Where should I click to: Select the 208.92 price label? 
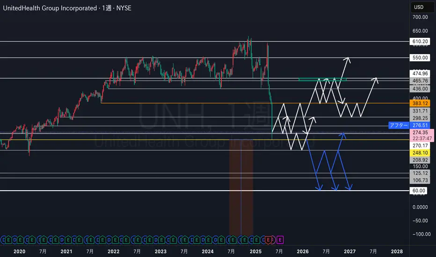point(420,160)
